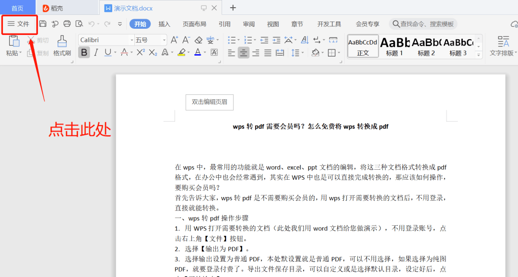Click the 双击编辑页眉 header hint button
518x277 pixels.
[210, 103]
